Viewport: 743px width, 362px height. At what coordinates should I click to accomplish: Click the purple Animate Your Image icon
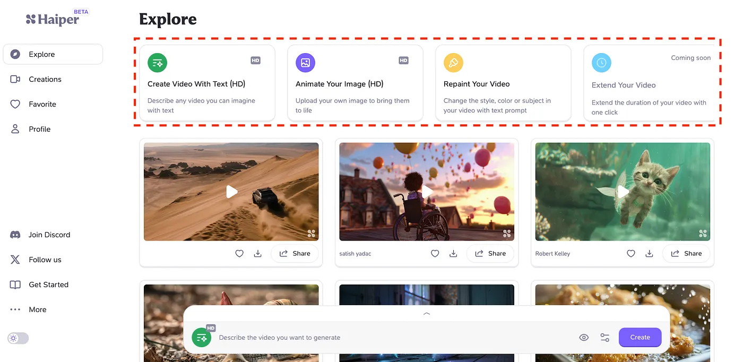point(305,63)
